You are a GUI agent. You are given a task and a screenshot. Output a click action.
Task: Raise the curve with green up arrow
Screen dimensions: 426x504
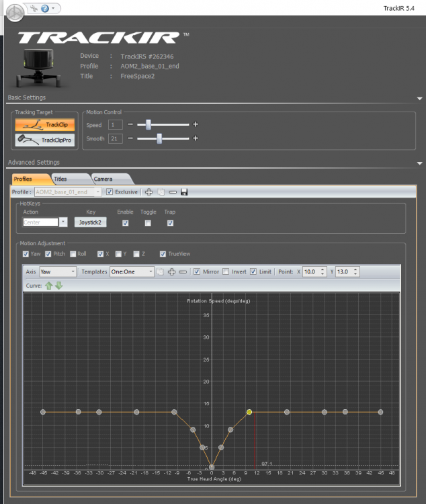point(49,286)
